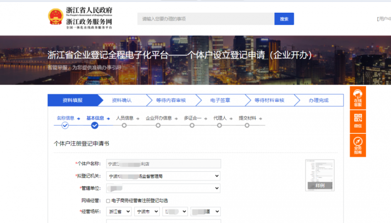
Task: Open the 业务指南 business guide icon
Action: pos(358,145)
